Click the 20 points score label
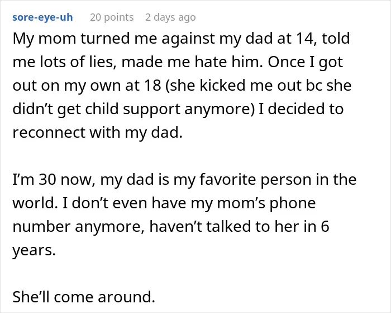391x313 pixels. pyautogui.click(x=112, y=17)
